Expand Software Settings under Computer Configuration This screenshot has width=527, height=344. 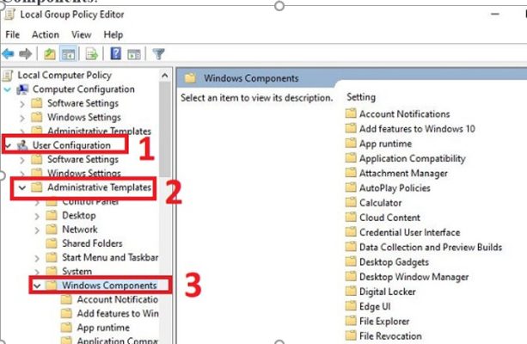coord(22,104)
